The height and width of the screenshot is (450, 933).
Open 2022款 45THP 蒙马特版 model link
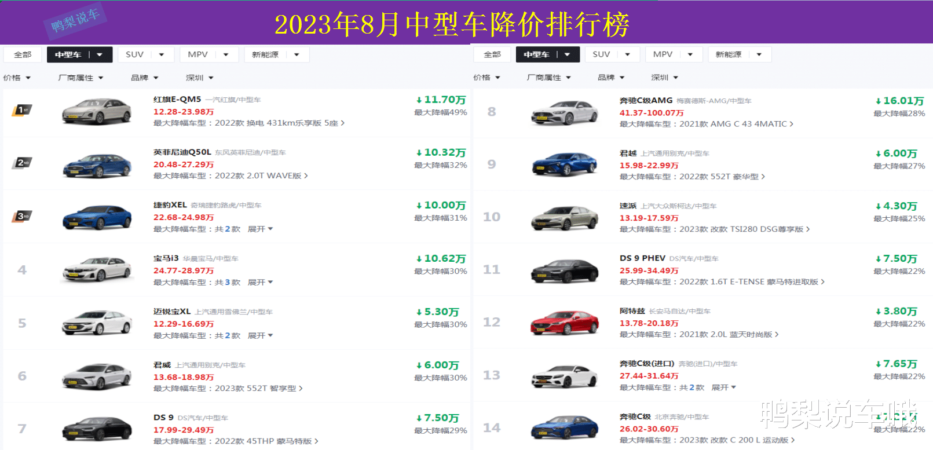click(x=266, y=441)
